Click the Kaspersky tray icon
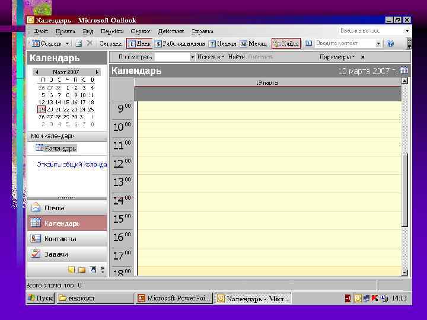The width and height of the screenshot is (427, 320). (x=375, y=299)
